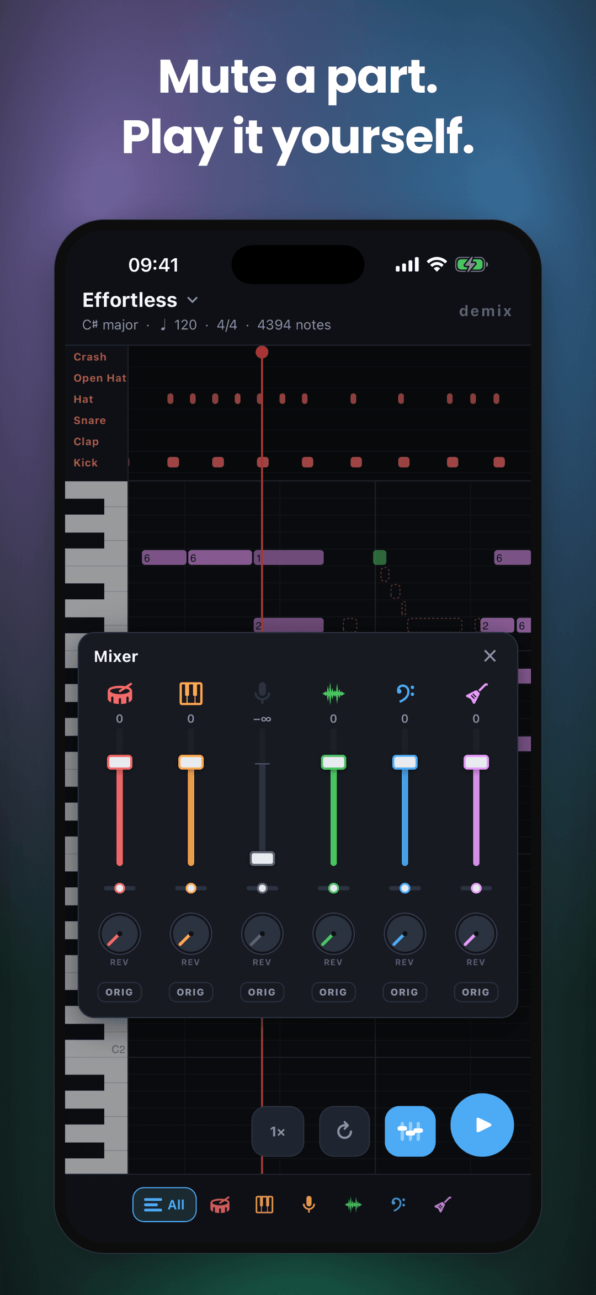Turn the green track REV knob

pyautogui.click(x=333, y=934)
